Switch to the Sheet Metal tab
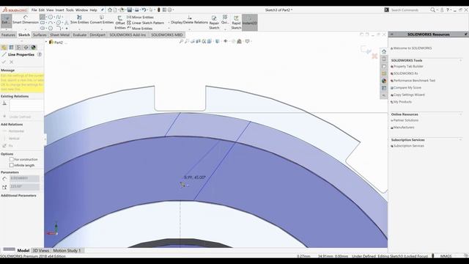 (x=59, y=35)
